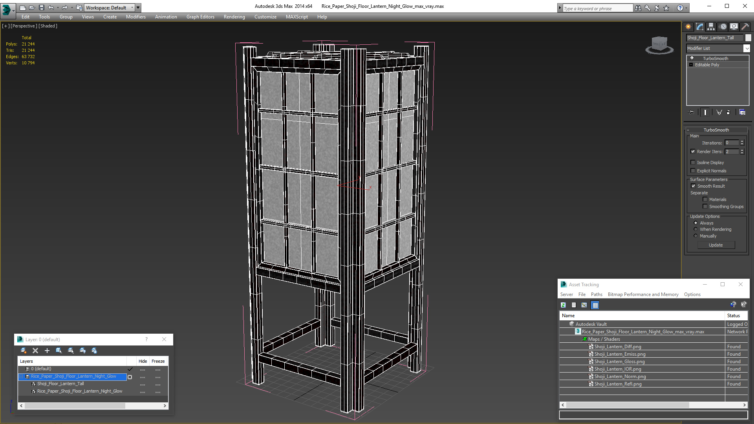This screenshot has height=424, width=754.
Task: Enable Separate by Smoothing Groups checkbox
Action: coord(705,207)
